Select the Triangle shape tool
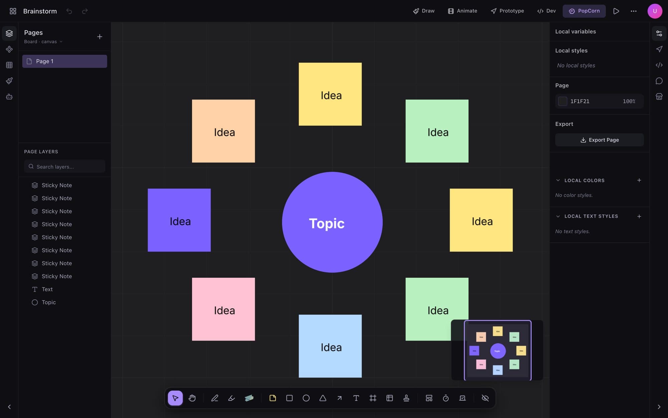 point(323,398)
